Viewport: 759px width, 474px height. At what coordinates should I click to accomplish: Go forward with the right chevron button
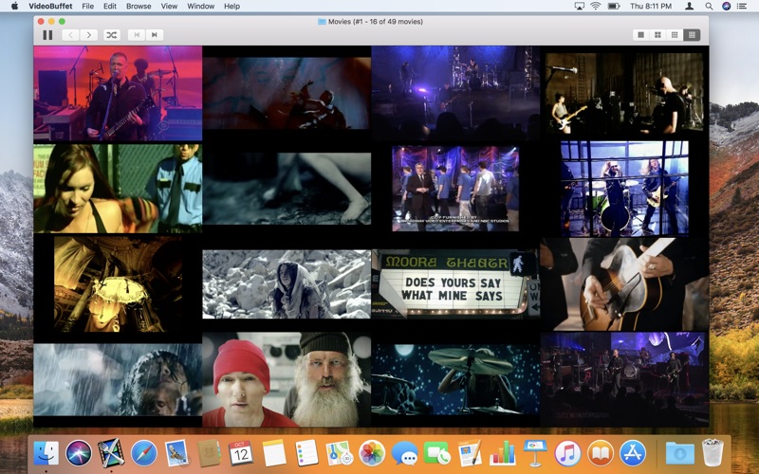coord(88,35)
